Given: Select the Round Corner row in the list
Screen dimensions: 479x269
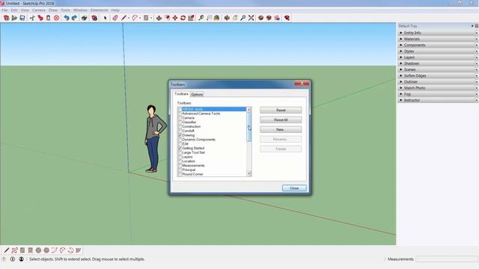Looking at the screenshot, I should (211, 174).
